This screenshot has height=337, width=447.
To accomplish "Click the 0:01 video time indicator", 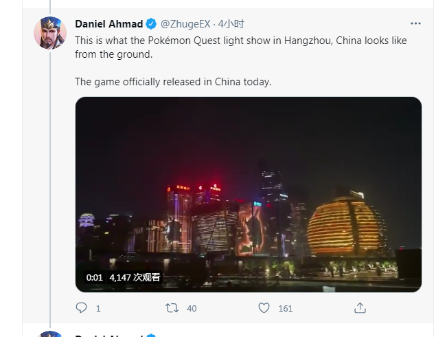I will (94, 277).
